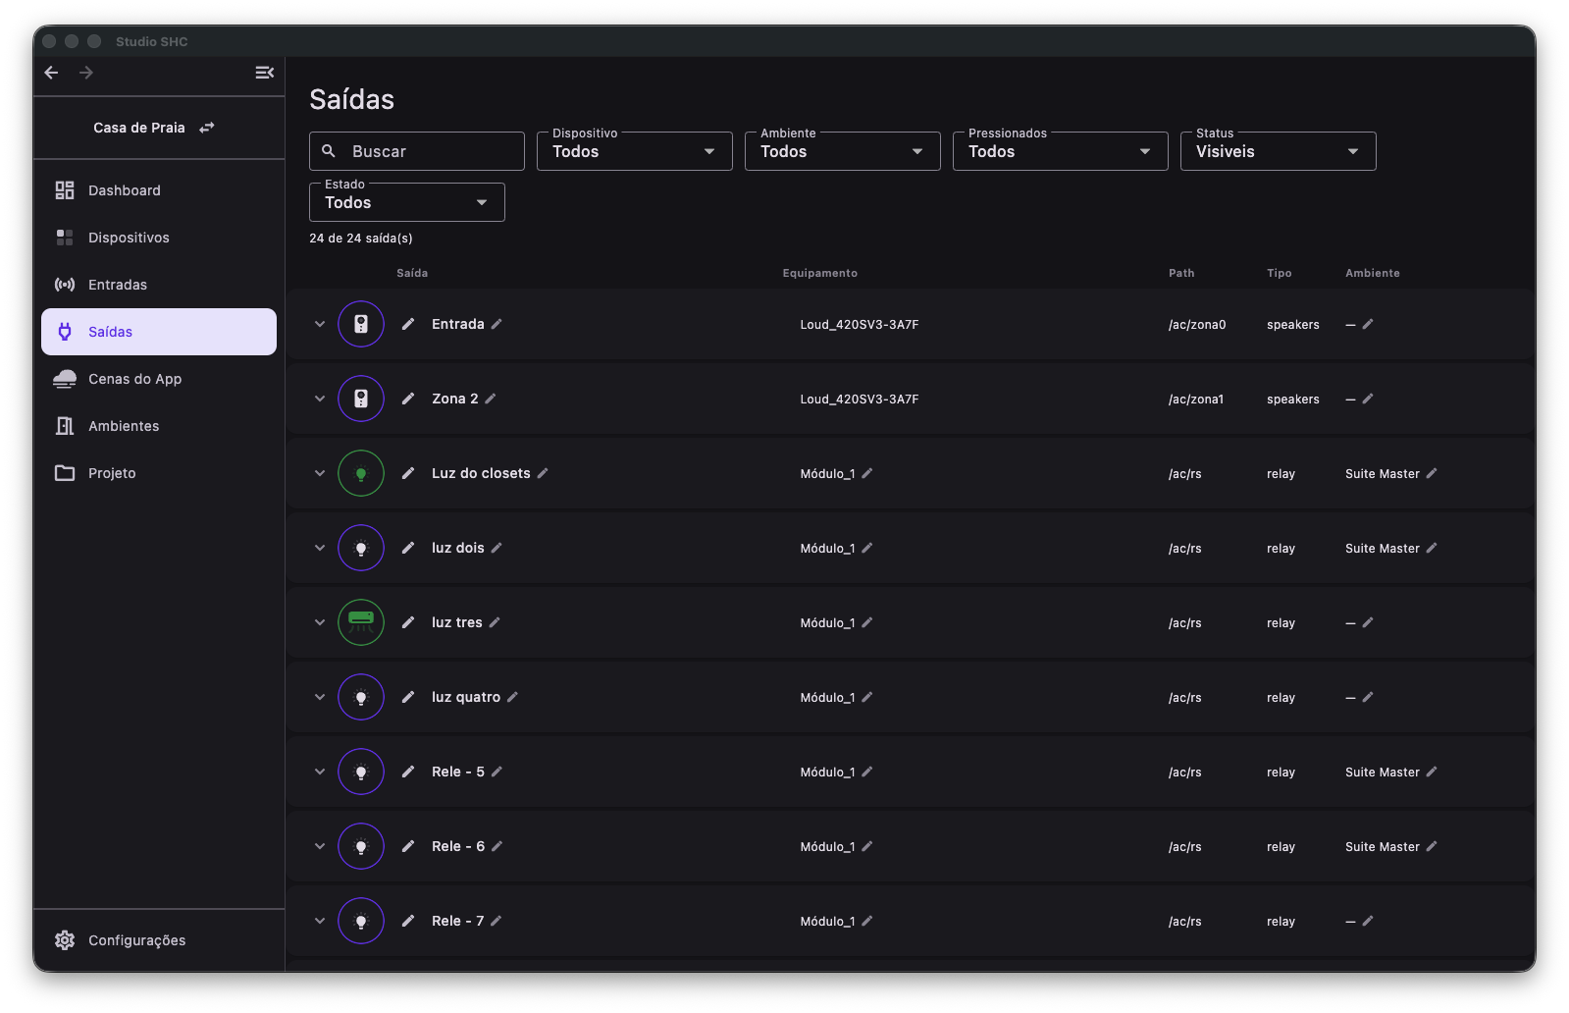1569x1013 pixels.
Task: Open the Estado filter dropdown
Action: (407, 202)
